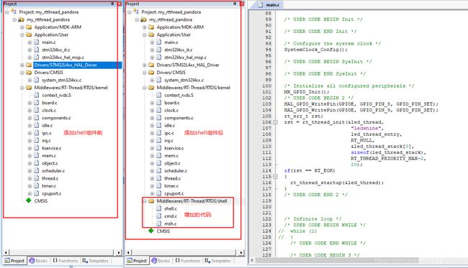Image resolution: width=468 pixels, height=268 pixels.
Task: Click the Drivers/STM32L4xx_HAL_Driver folder icon in left panel
Action: pos(29,65)
